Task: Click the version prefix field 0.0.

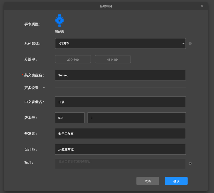Action: pyautogui.click(x=70, y=118)
